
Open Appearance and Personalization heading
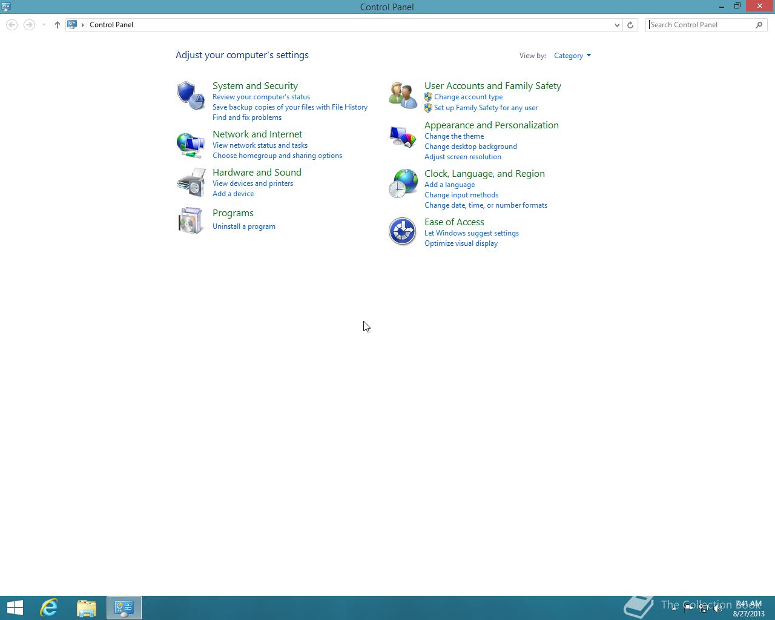492,125
